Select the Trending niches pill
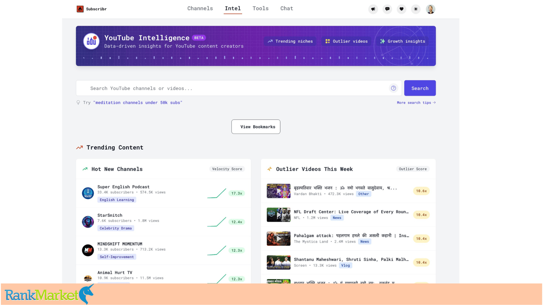 click(290, 41)
